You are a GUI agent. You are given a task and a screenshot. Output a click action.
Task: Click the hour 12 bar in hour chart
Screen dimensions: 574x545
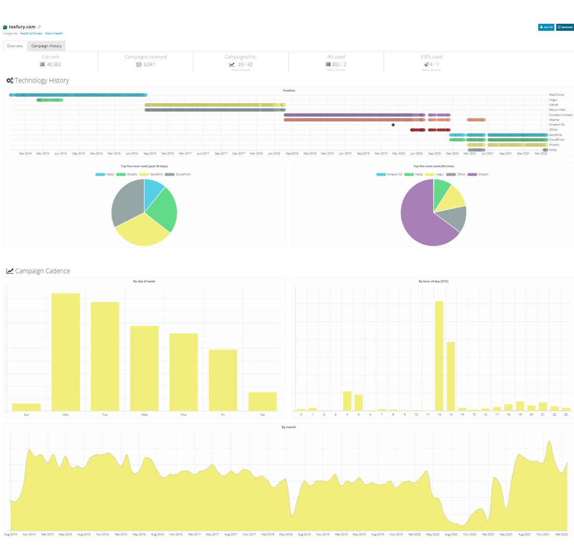tap(439, 356)
